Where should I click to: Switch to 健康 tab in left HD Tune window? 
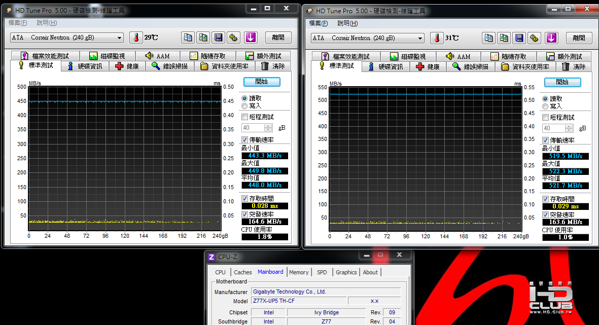[127, 66]
